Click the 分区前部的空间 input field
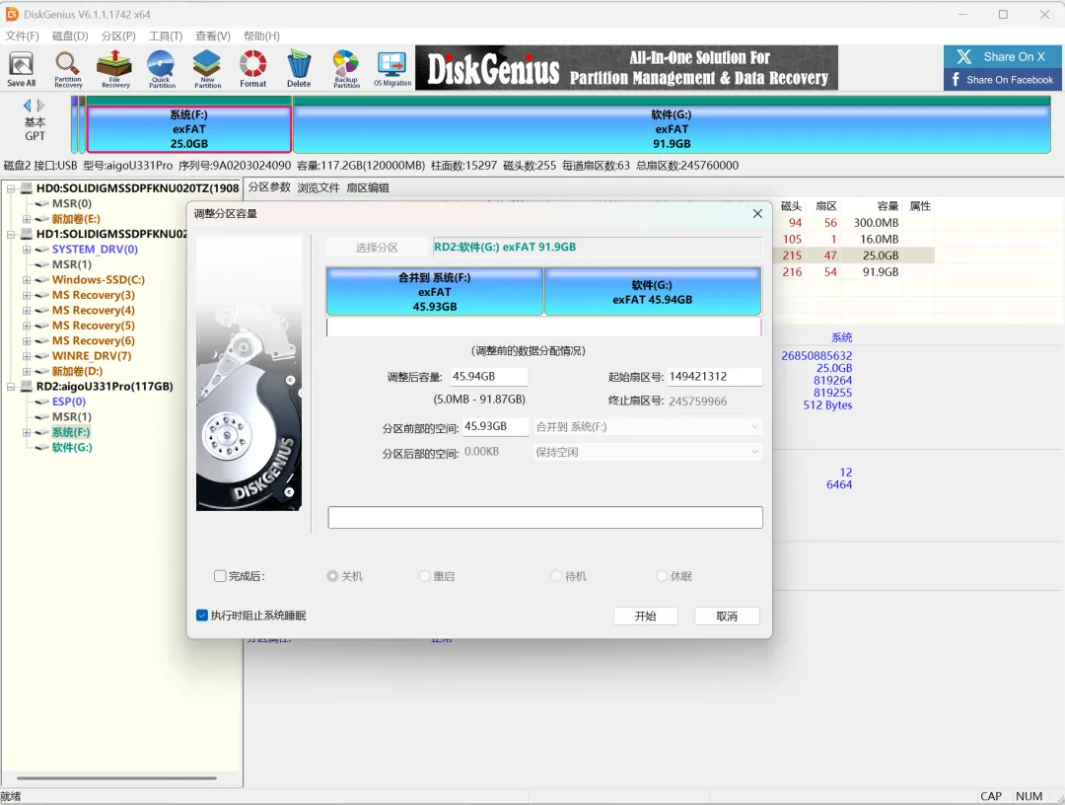This screenshot has height=805, width=1065. (x=494, y=426)
